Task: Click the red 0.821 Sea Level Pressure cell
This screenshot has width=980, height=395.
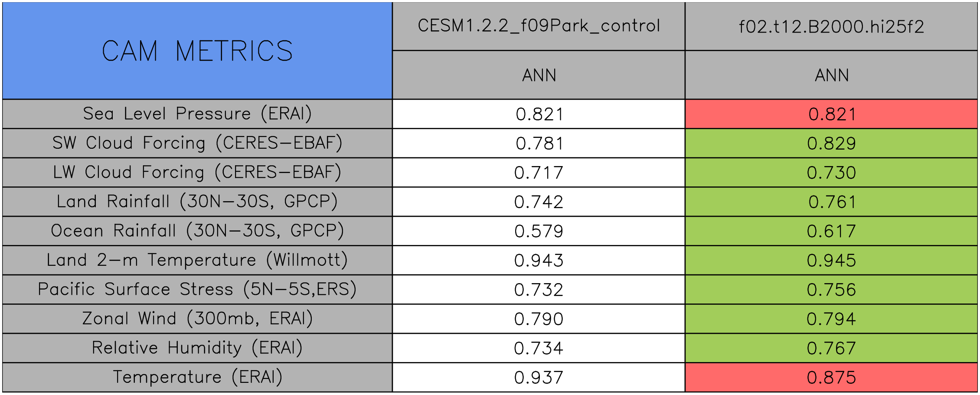Action: (x=831, y=114)
